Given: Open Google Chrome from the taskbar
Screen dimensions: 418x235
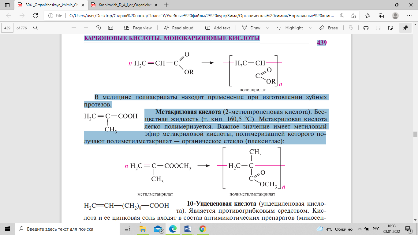Looking at the screenshot, I should [203, 229].
